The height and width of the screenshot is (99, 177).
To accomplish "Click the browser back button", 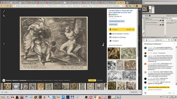I will pyautogui.click(x=2, y=6).
